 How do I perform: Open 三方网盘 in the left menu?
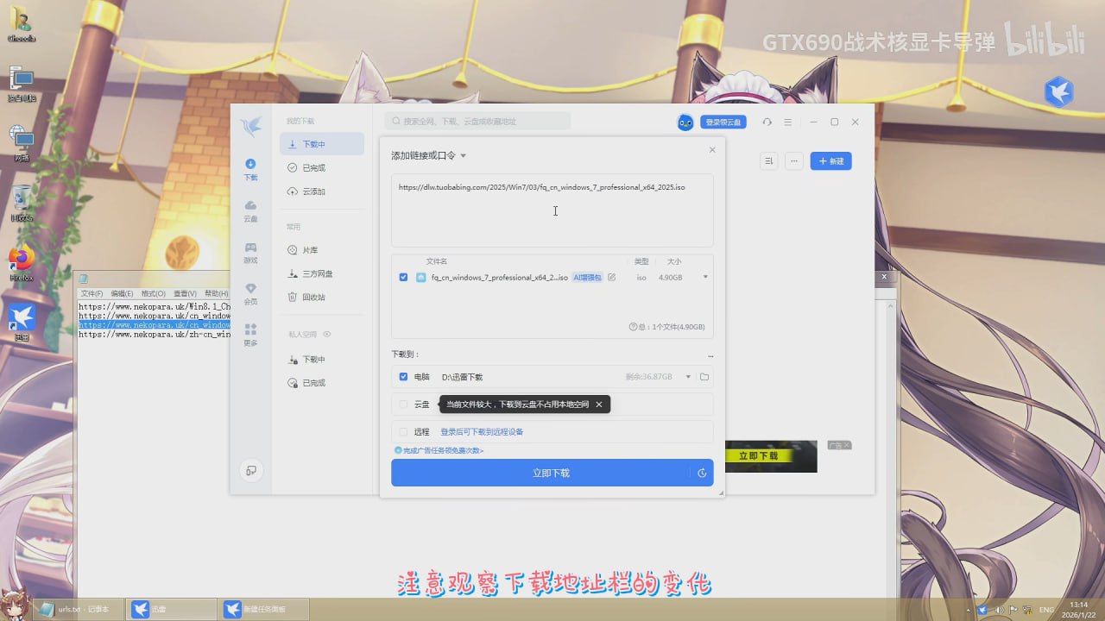[x=317, y=273]
